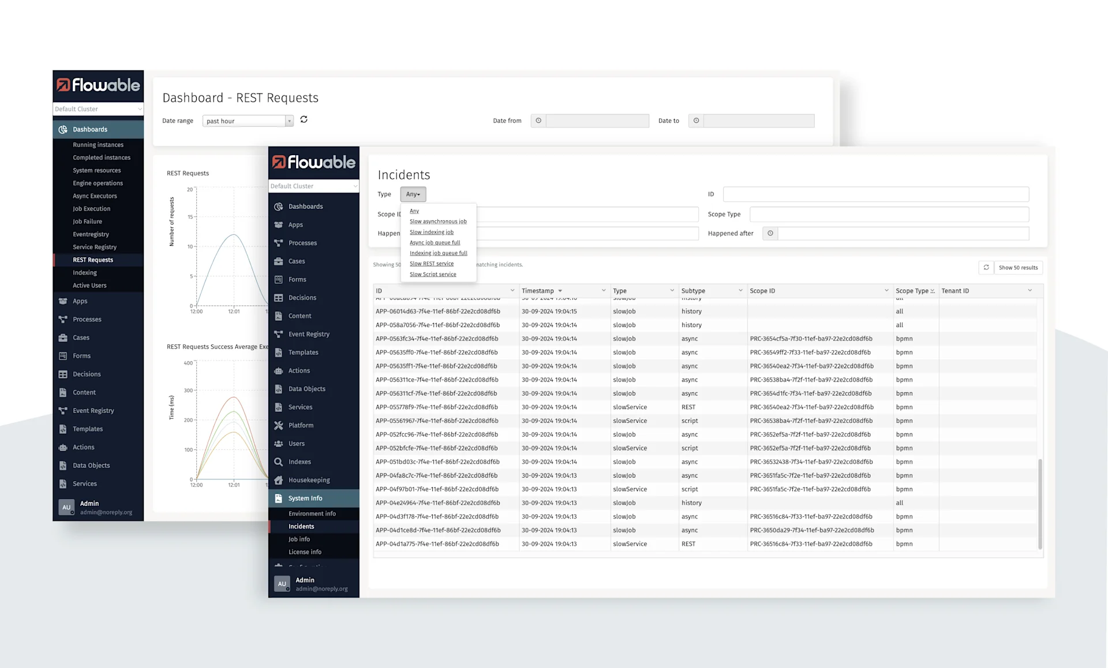
Task: Open License info under System Info
Action: pos(305,552)
